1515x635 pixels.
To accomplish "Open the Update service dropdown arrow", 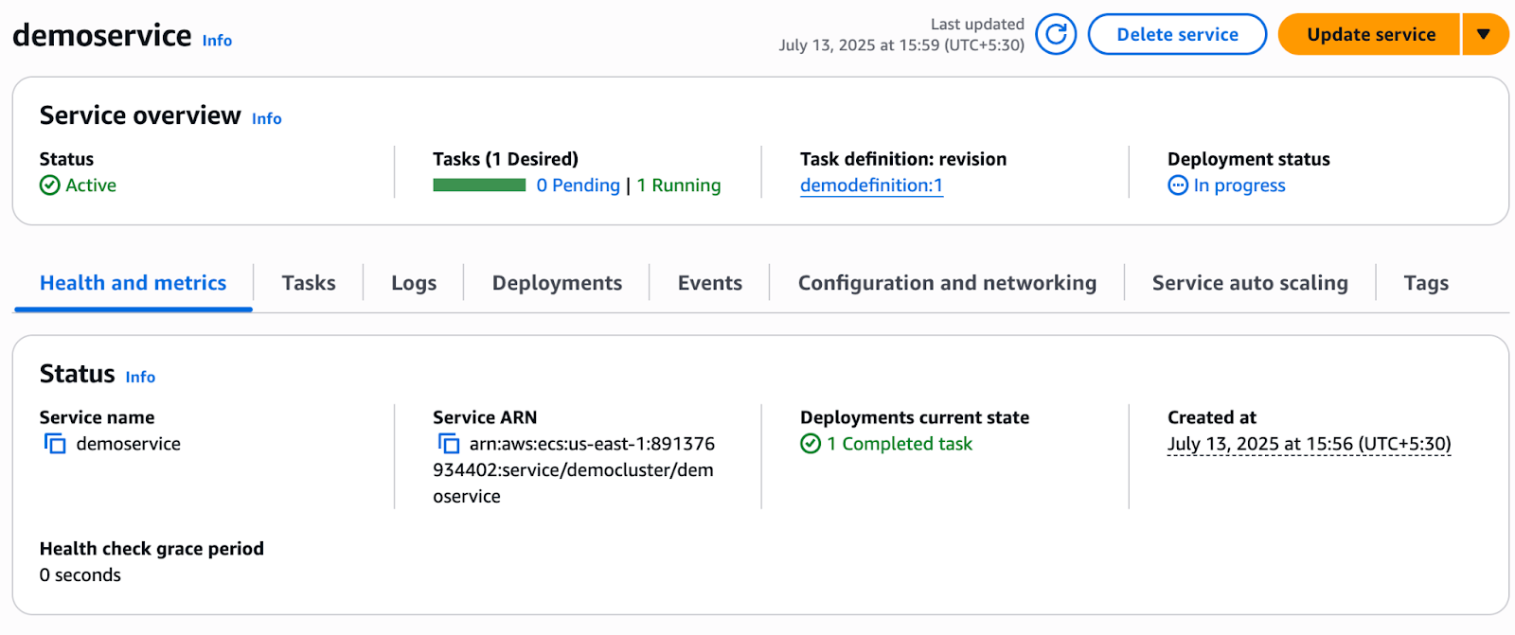I will click(1485, 34).
